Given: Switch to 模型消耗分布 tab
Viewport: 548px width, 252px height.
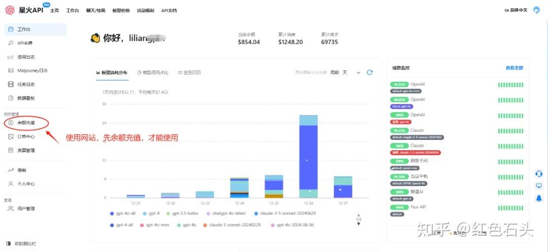Looking at the screenshot, I should pos(112,73).
